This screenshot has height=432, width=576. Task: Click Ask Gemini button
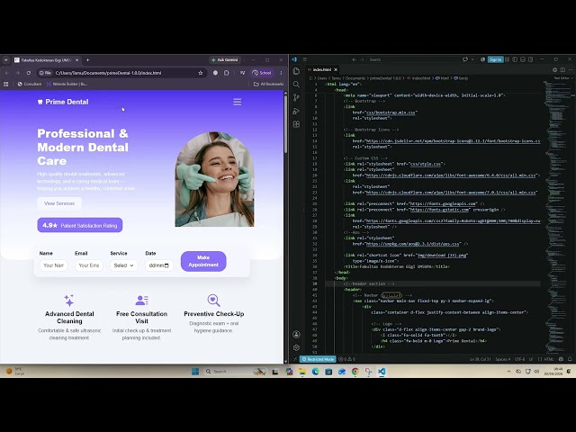point(224,60)
